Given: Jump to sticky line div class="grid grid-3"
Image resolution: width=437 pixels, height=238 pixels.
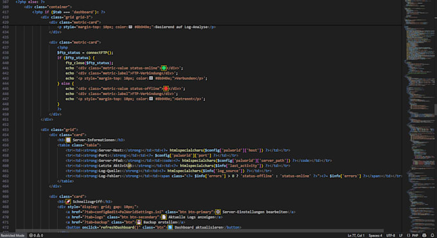Looking at the screenshot, I should pos(66,17).
